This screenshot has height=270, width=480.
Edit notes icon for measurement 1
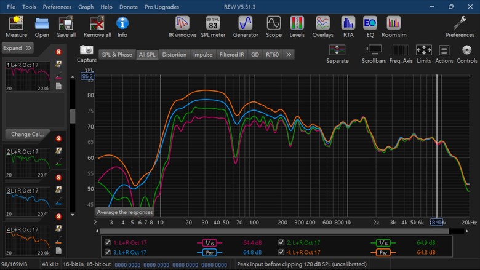[x=58, y=64]
